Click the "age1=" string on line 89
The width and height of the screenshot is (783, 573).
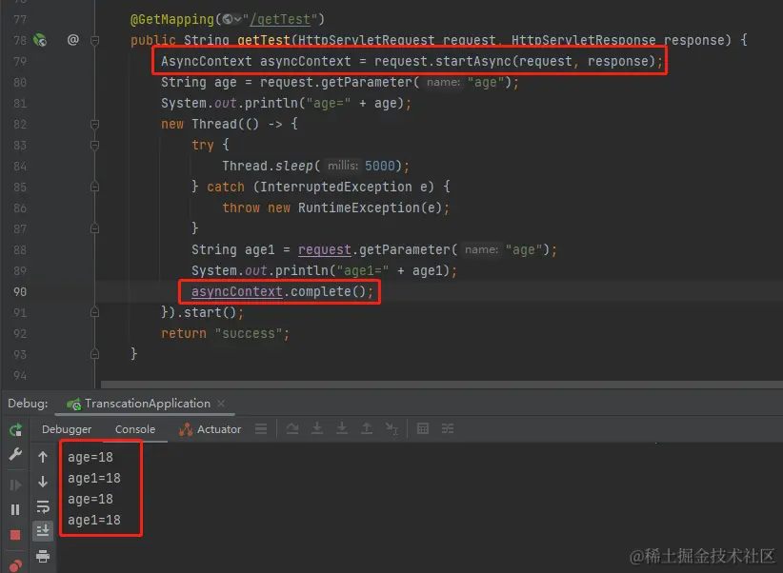click(363, 270)
